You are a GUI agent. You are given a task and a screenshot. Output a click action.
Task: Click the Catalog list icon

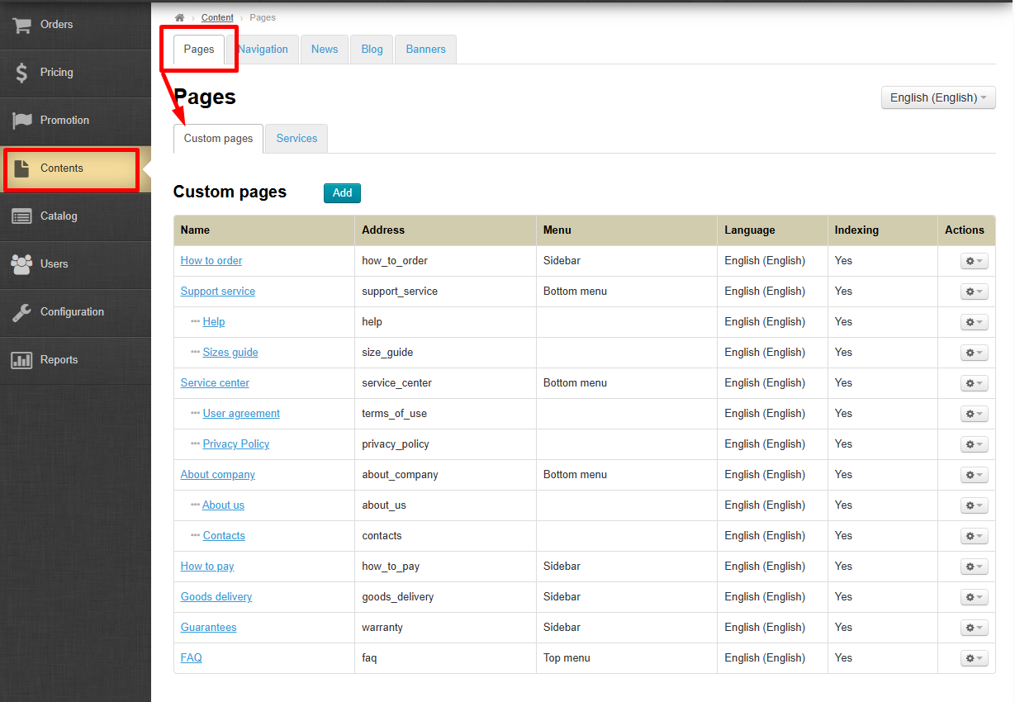click(21, 216)
